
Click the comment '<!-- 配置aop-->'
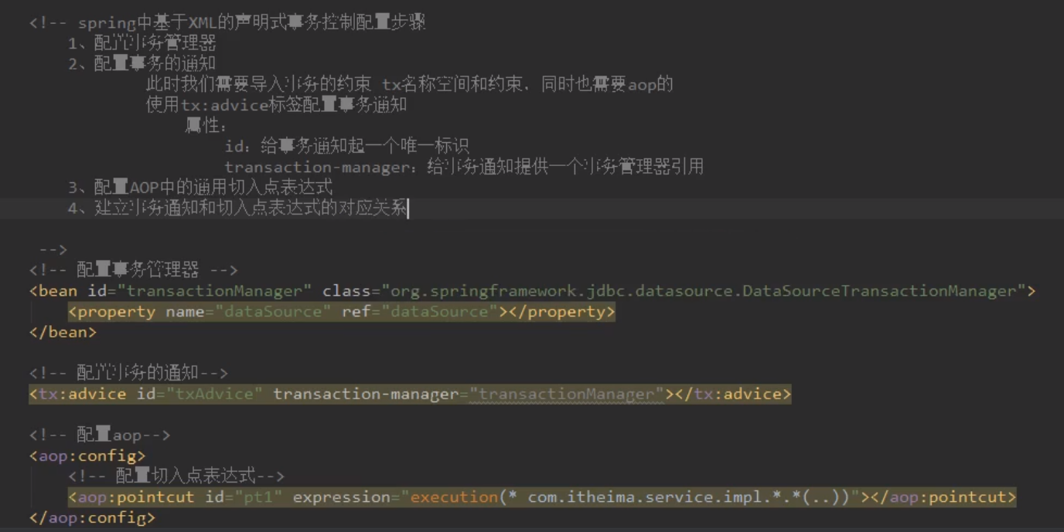click(100, 435)
